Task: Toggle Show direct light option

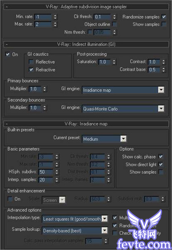Action: click(161, 164)
